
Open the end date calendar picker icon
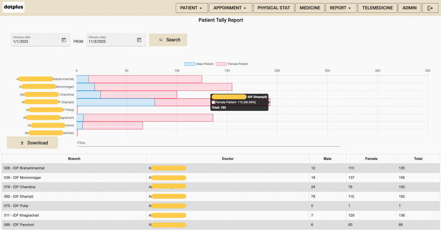coord(139,40)
